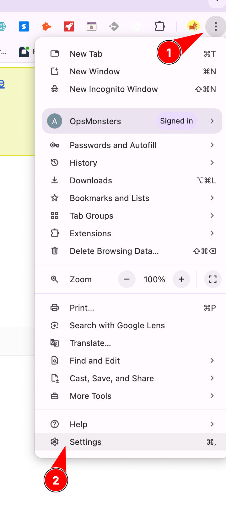Click the corgi profile avatar icon

193,26
